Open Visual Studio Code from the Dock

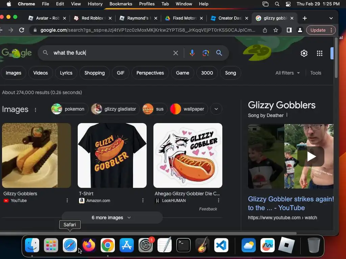click(x=221, y=245)
